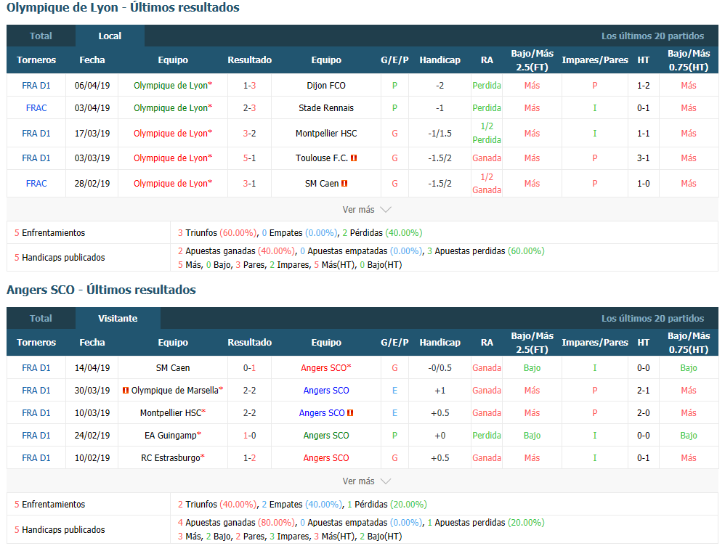Click Angers SCO in the 30/03/19 row
This screenshot has height=546, width=725.
click(x=326, y=391)
